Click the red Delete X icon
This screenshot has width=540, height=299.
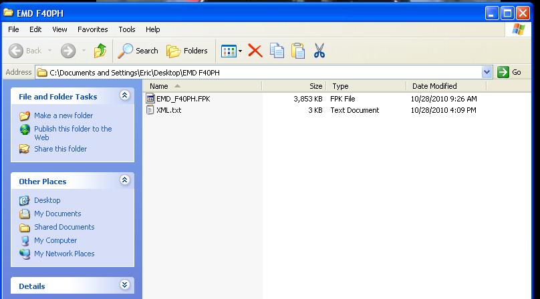click(255, 51)
